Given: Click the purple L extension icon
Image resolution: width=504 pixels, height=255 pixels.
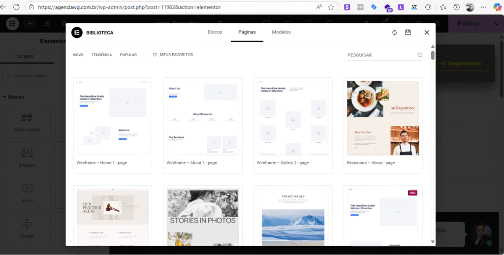Looking at the screenshot, I should tap(401, 7).
